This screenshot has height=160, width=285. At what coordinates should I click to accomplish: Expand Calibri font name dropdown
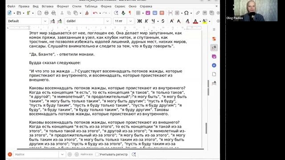(107, 21)
